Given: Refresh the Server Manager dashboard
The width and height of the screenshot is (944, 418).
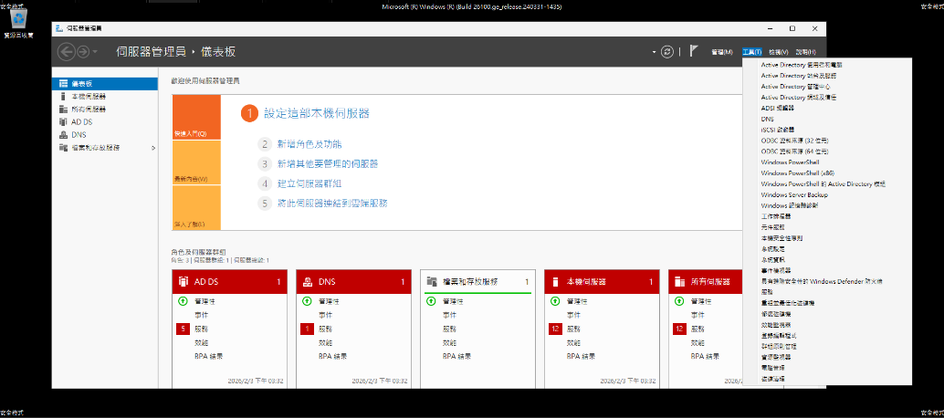Looking at the screenshot, I should (x=667, y=52).
